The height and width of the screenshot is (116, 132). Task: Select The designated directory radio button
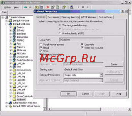pyautogui.click(x=60, y=25)
